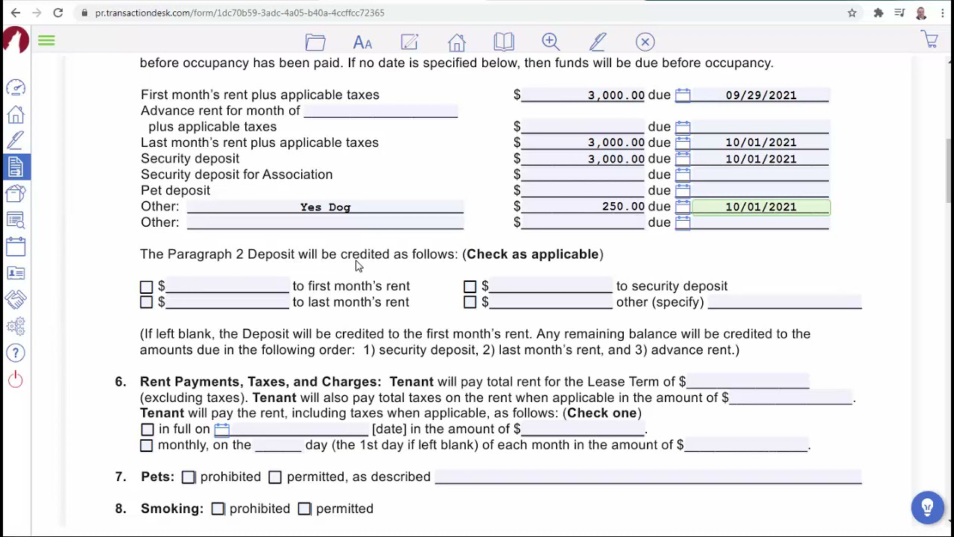Click the home icon in left sidebar
This screenshot has height=537, width=954.
(x=16, y=114)
